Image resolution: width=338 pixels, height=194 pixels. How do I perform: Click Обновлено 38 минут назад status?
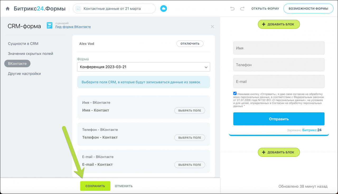click(x=303, y=186)
